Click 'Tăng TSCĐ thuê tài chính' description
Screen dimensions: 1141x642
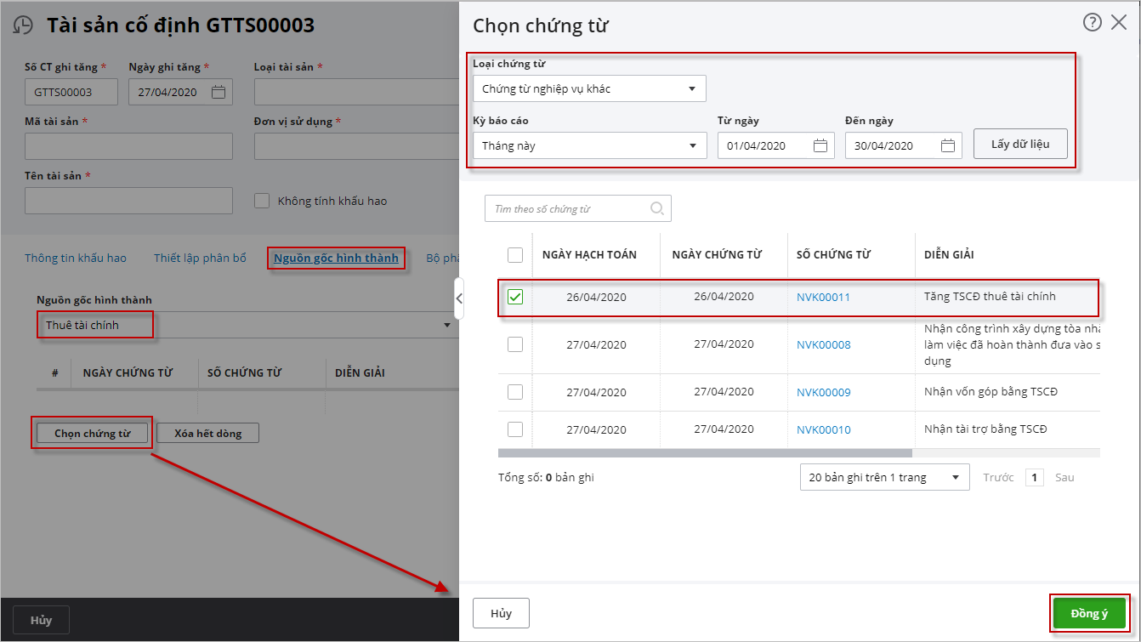[x=990, y=296]
